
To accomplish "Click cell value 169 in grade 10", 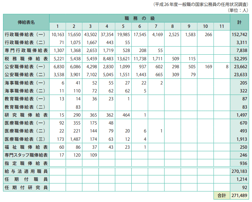I will (208, 67).
